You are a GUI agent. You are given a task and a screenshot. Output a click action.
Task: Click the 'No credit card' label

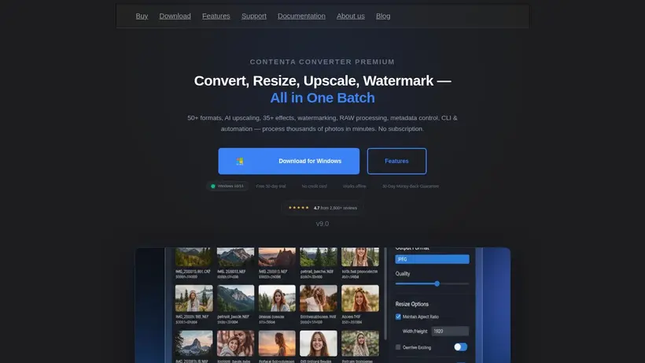pyautogui.click(x=315, y=186)
